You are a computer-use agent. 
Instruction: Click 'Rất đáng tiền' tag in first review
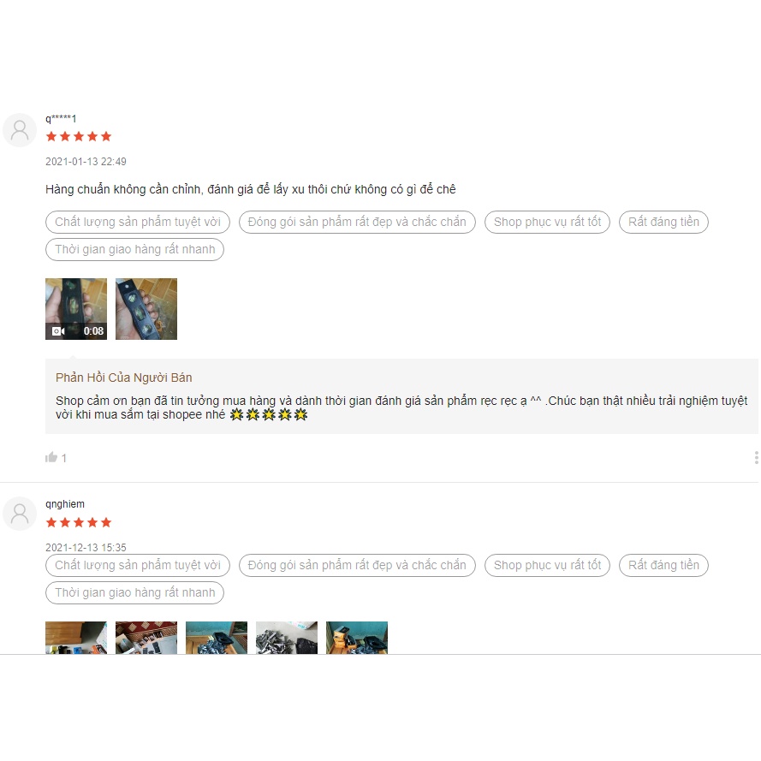tap(663, 222)
